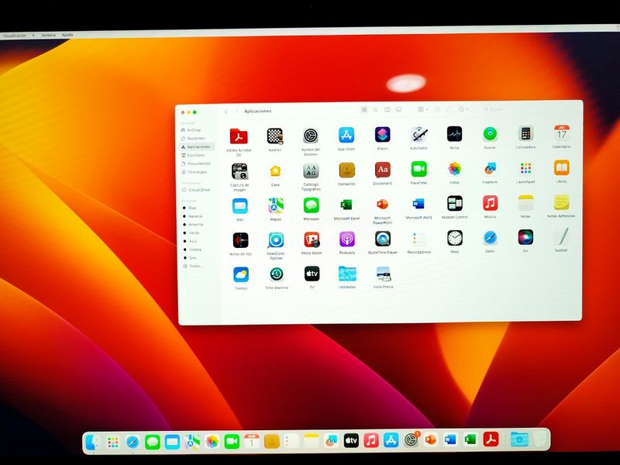The width and height of the screenshot is (620, 465).
Task: Open the Ayuda menu in the menu bar
Action: click(x=67, y=35)
